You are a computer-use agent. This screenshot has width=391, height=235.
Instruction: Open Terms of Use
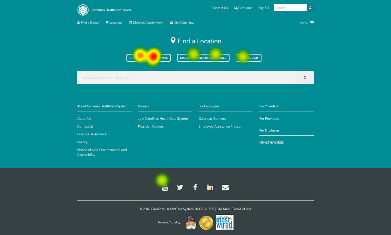242,209
